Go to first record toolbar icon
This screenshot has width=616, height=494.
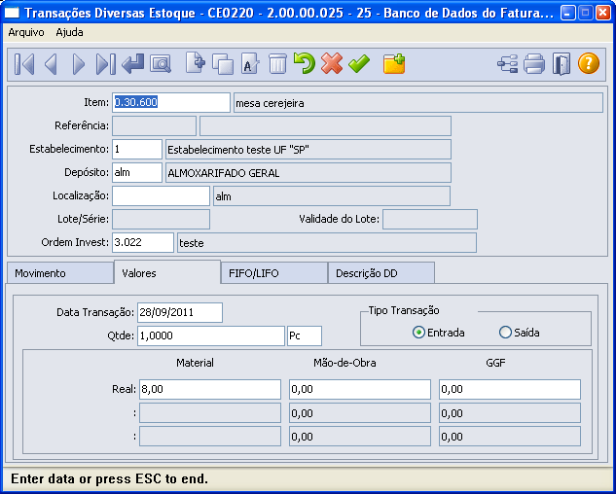click(24, 63)
